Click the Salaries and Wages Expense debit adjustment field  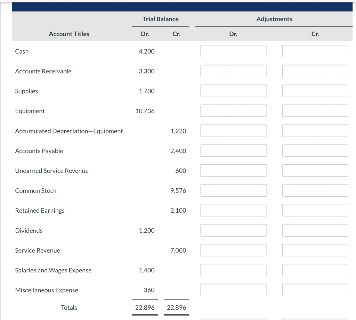tap(233, 270)
